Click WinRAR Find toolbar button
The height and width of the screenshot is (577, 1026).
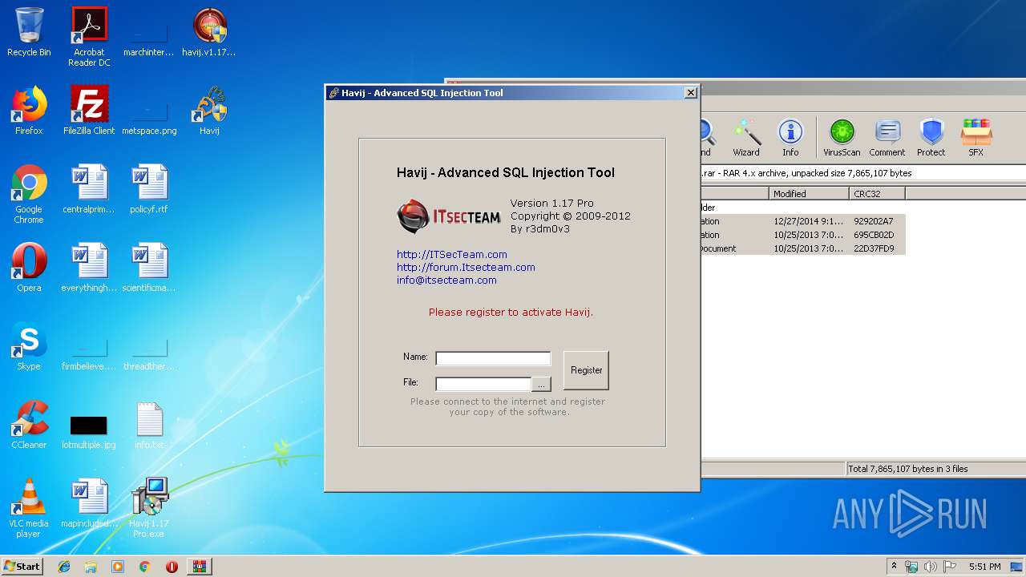point(705,138)
